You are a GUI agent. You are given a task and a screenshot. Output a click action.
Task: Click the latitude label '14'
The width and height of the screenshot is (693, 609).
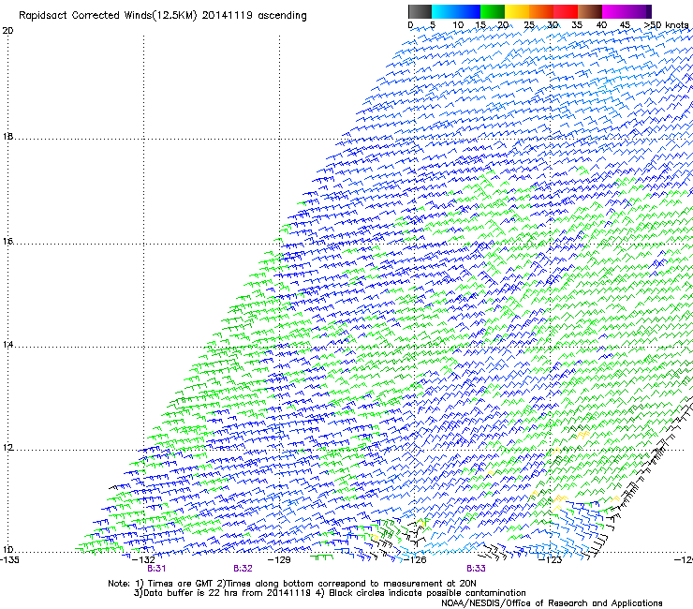[7, 345]
